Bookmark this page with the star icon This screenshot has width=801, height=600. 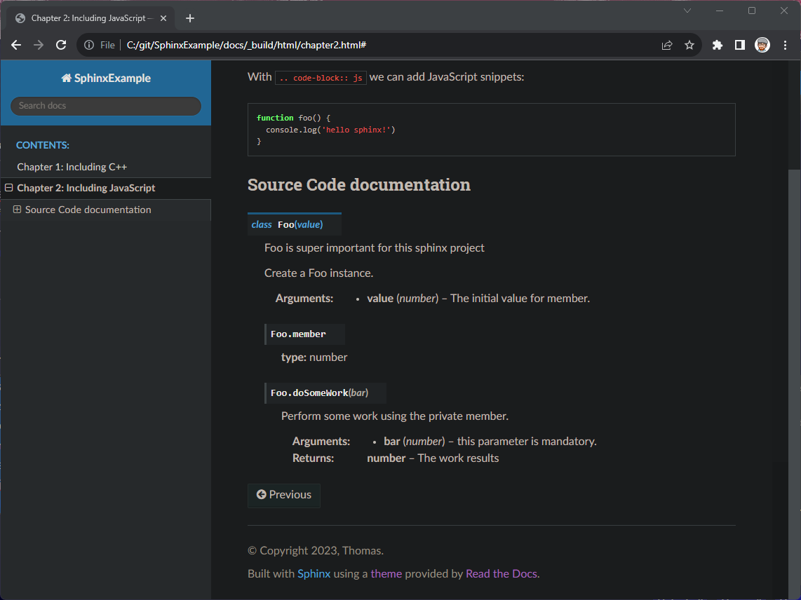tap(689, 45)
